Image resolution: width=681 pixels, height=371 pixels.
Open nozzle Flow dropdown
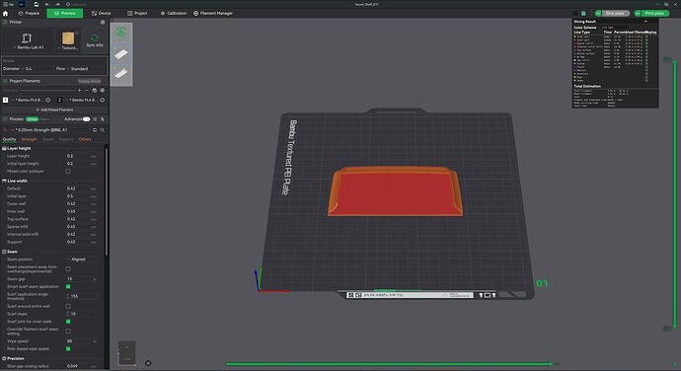[79, 69]
